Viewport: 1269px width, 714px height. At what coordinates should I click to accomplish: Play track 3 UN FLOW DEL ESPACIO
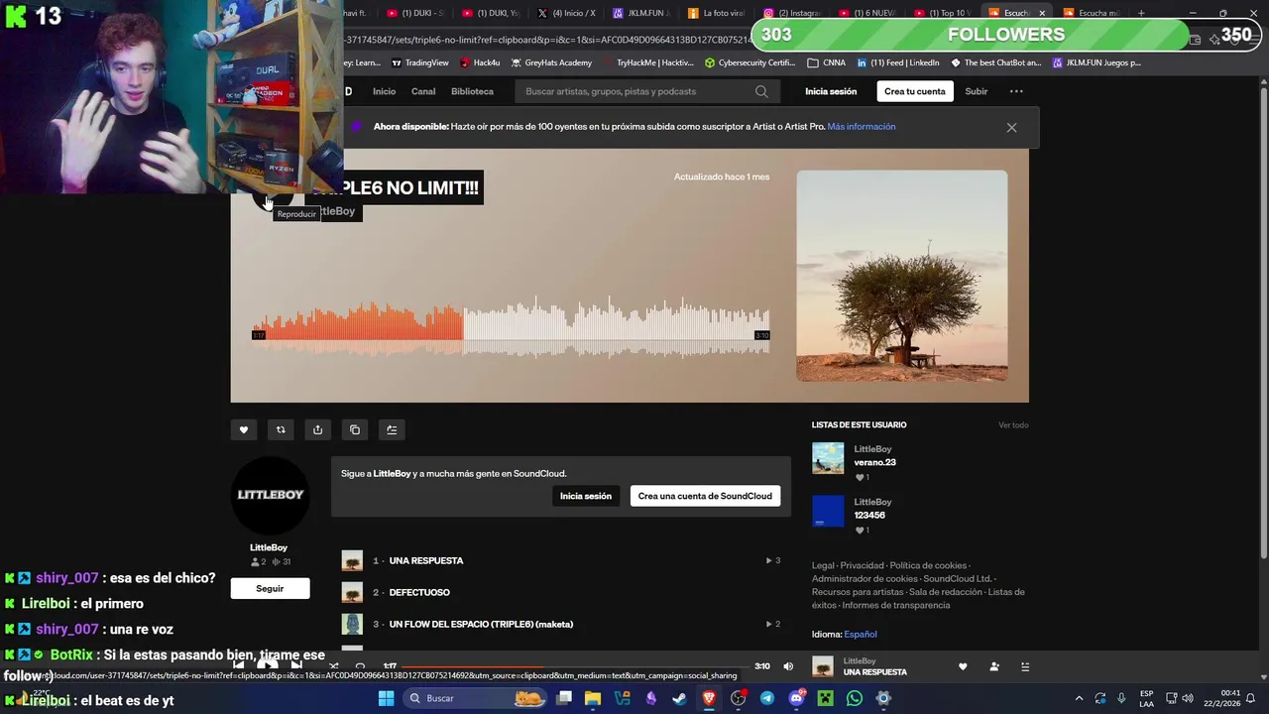(x=481, y=624)
